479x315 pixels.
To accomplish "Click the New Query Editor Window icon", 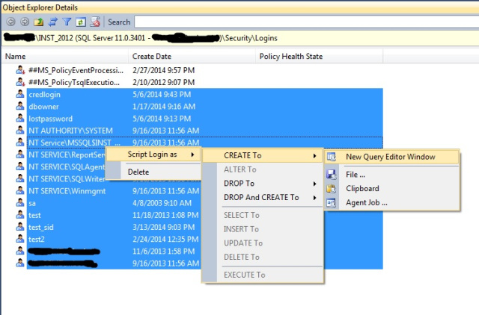I will 331,157.
